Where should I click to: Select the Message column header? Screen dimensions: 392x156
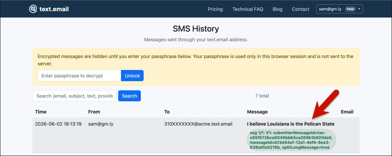pos(257,112)
